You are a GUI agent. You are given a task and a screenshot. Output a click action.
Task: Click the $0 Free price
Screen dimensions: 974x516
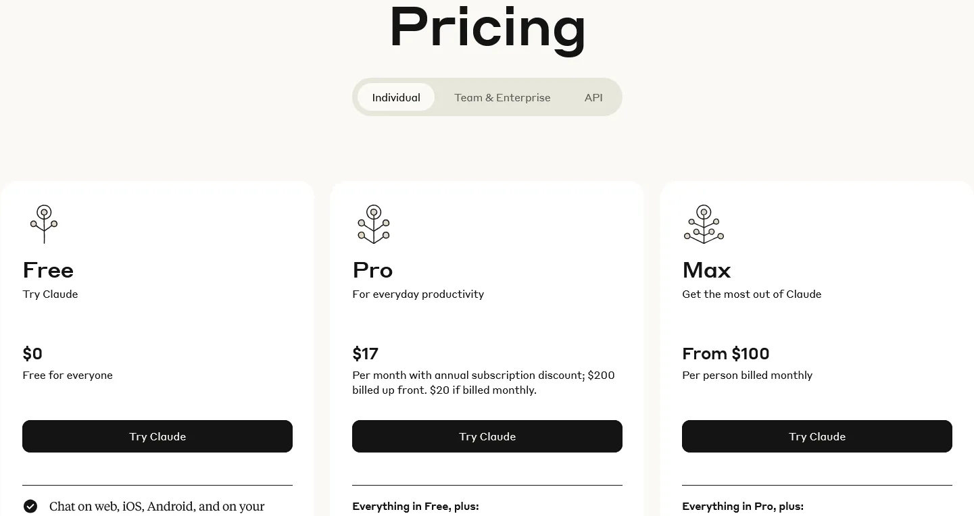pyautogui.click(x=32, y=353)
